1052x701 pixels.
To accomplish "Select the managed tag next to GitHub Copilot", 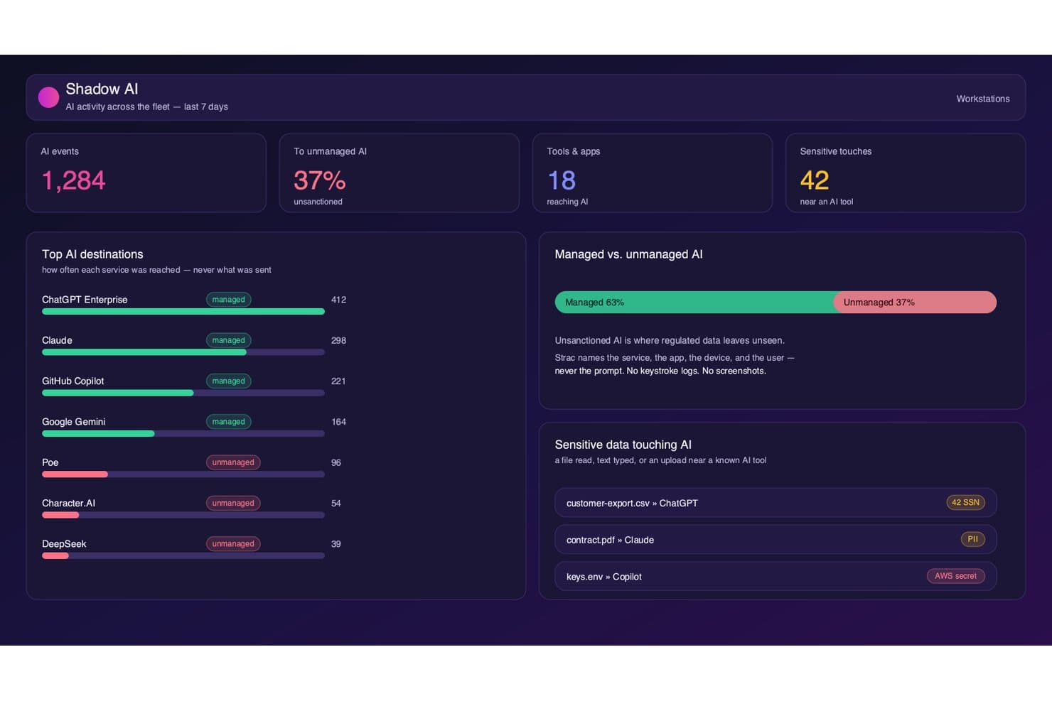I will pyautogui.click(x=228, y=381).
